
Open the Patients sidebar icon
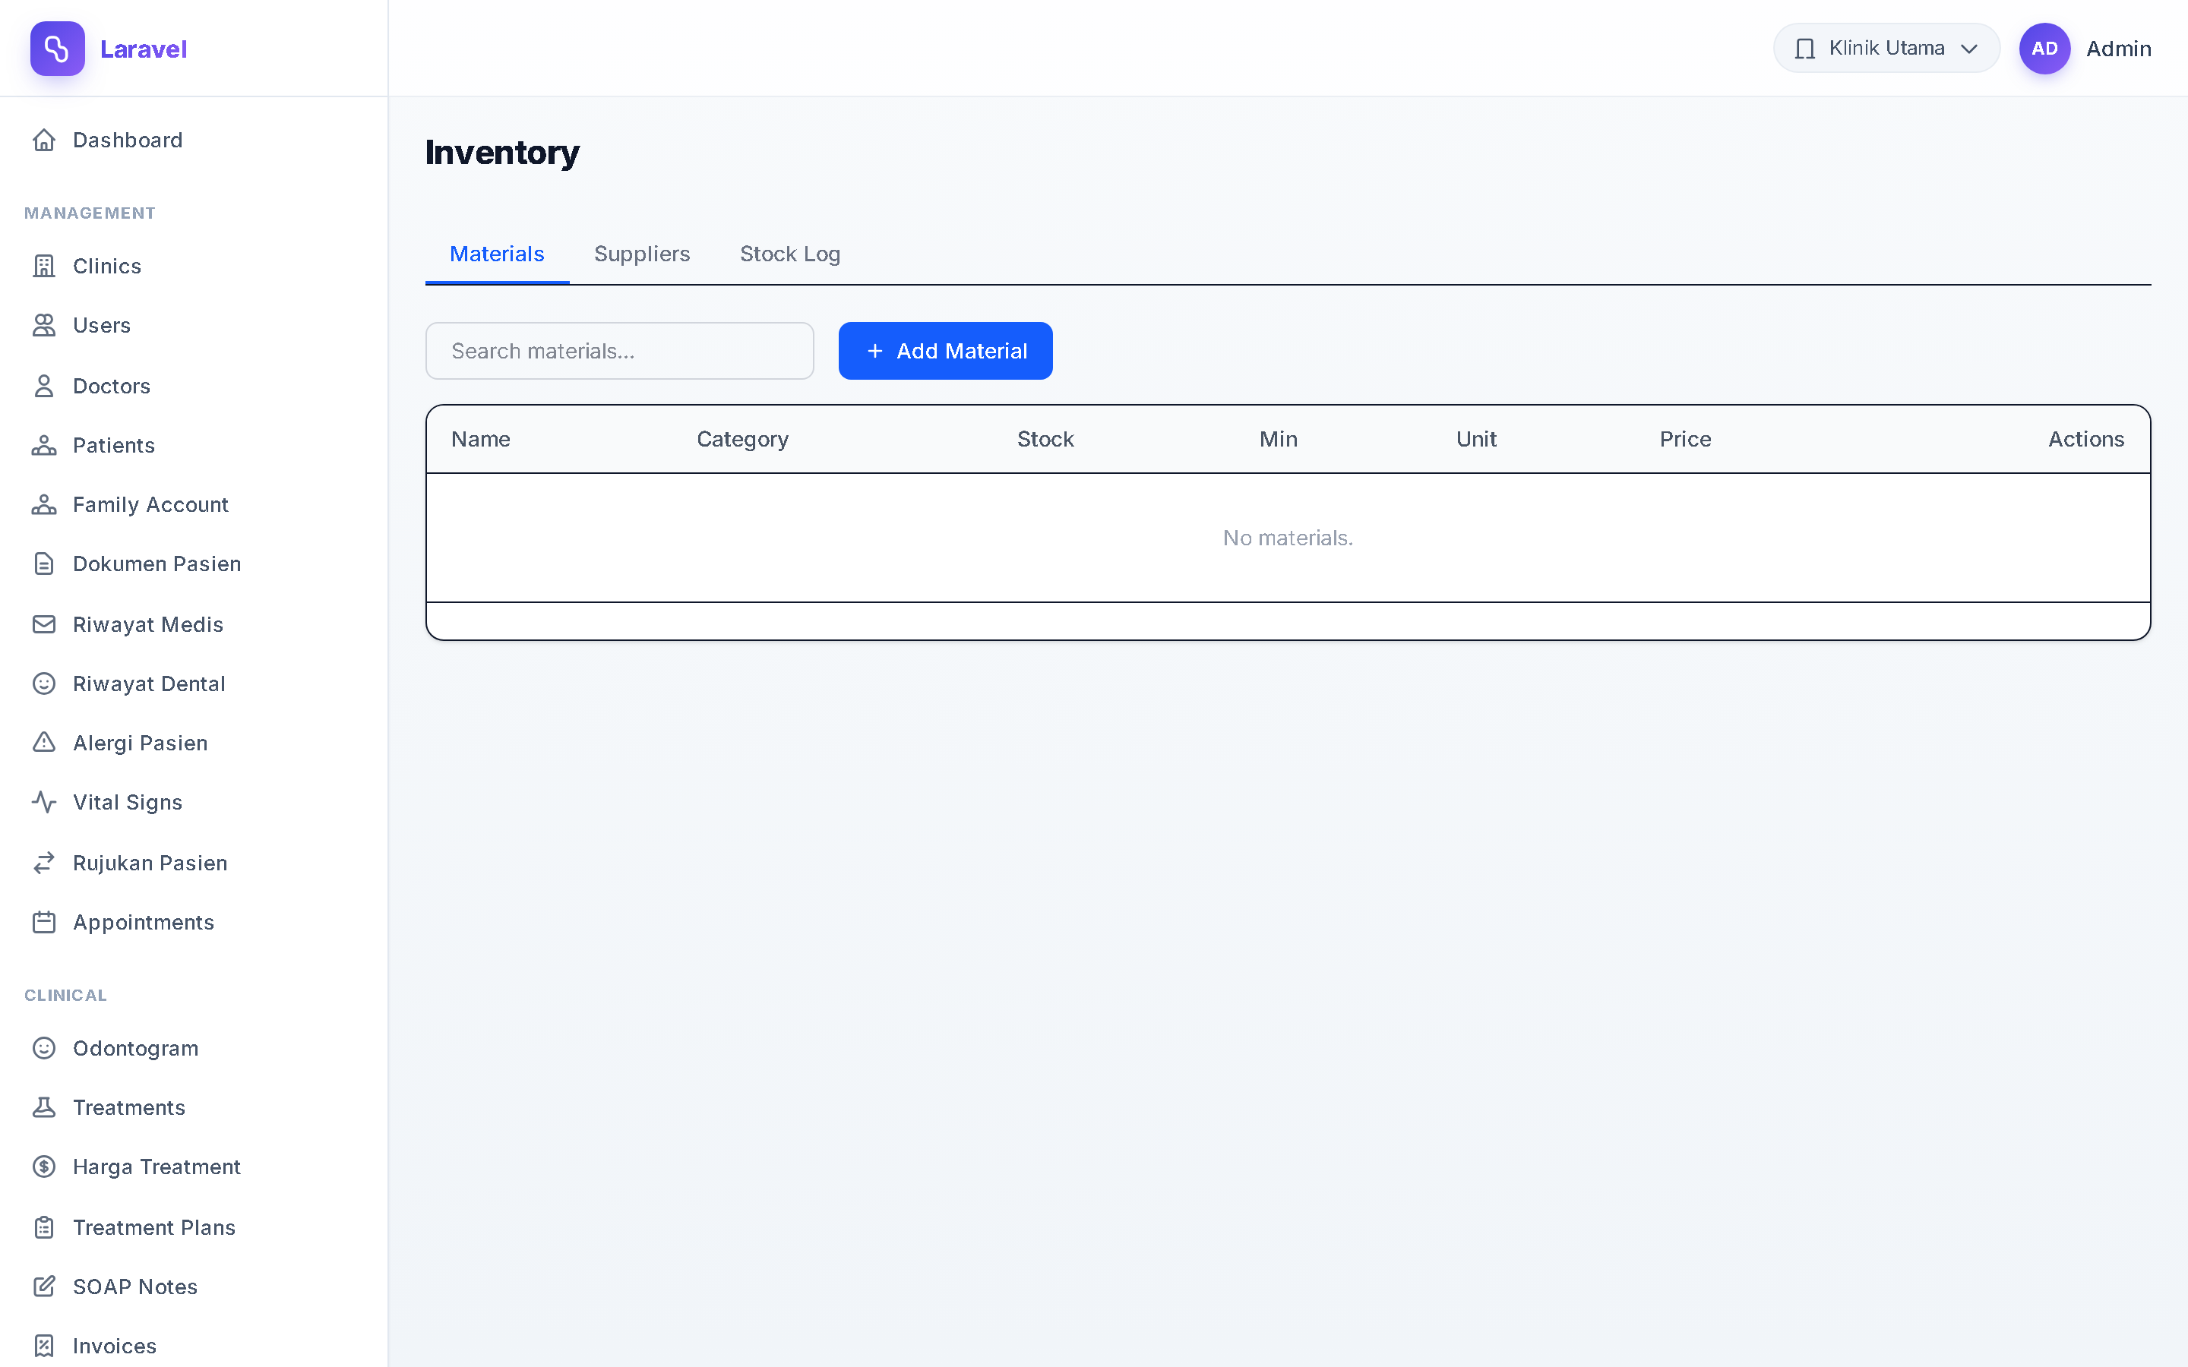pos(43,446)
